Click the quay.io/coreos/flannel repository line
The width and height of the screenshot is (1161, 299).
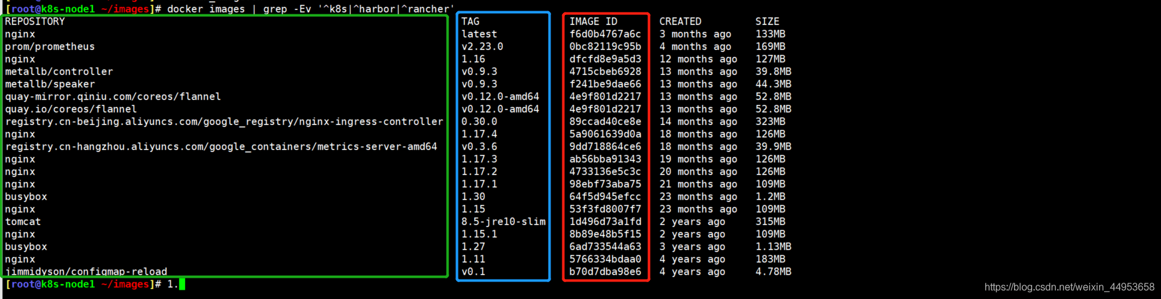[71, 109]
